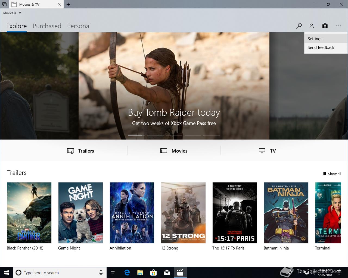Select Send feedback menu entry
The width and height of the screenshot is (348, 278).
coord(326,48)
